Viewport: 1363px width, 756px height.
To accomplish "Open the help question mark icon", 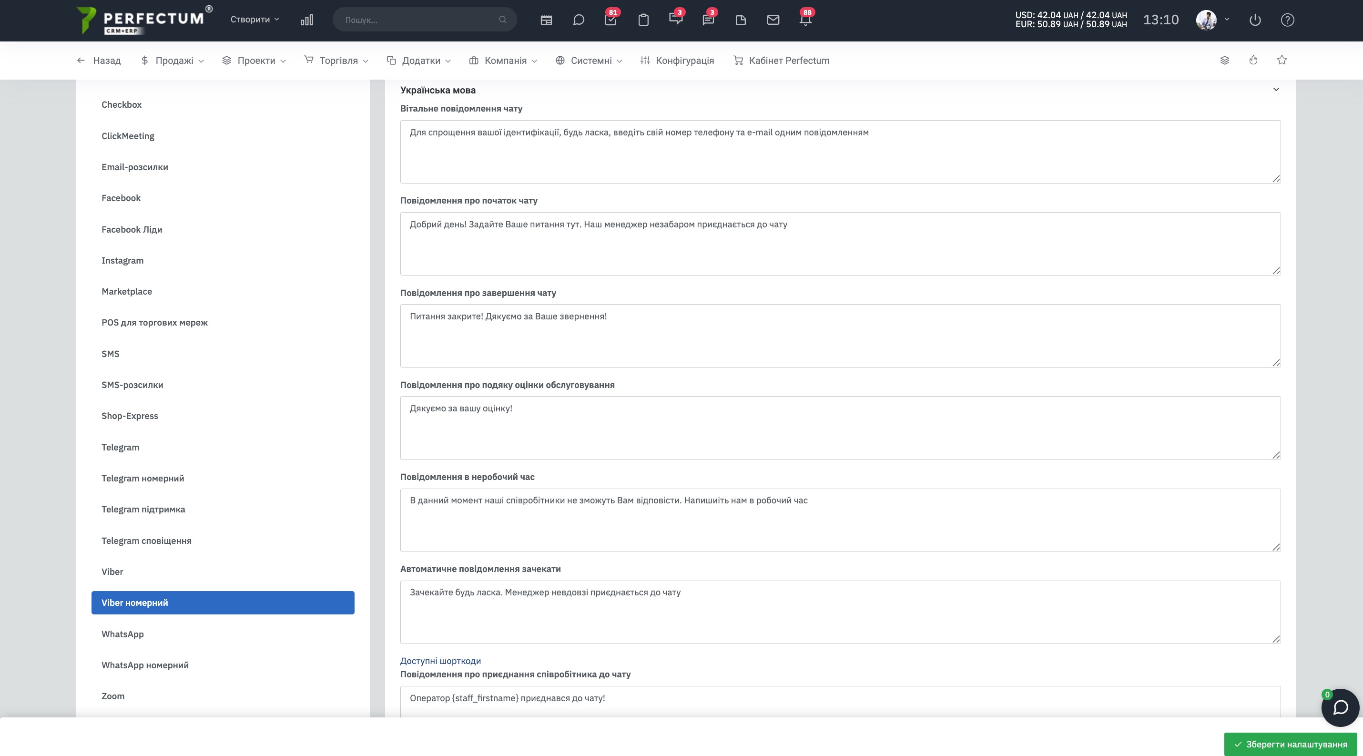I will 1287,20.
